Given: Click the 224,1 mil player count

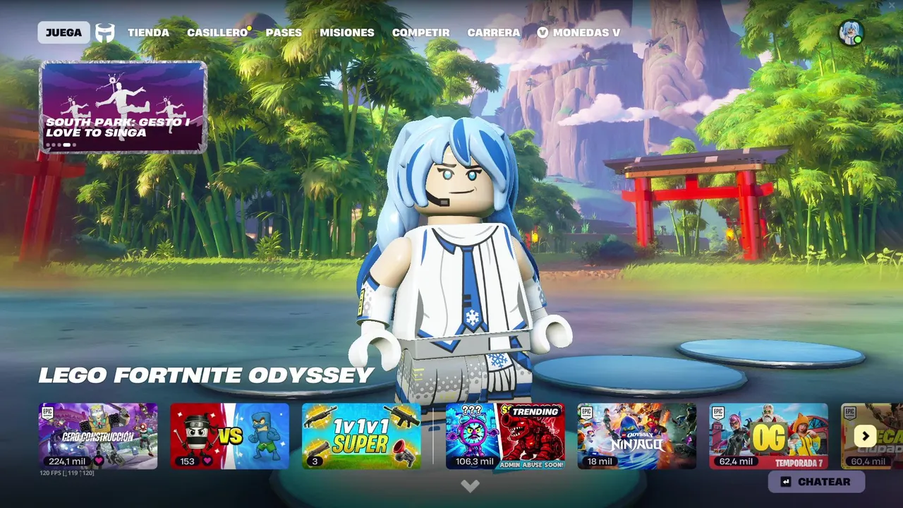Looking at the screenshot, I should coord(67,461).
